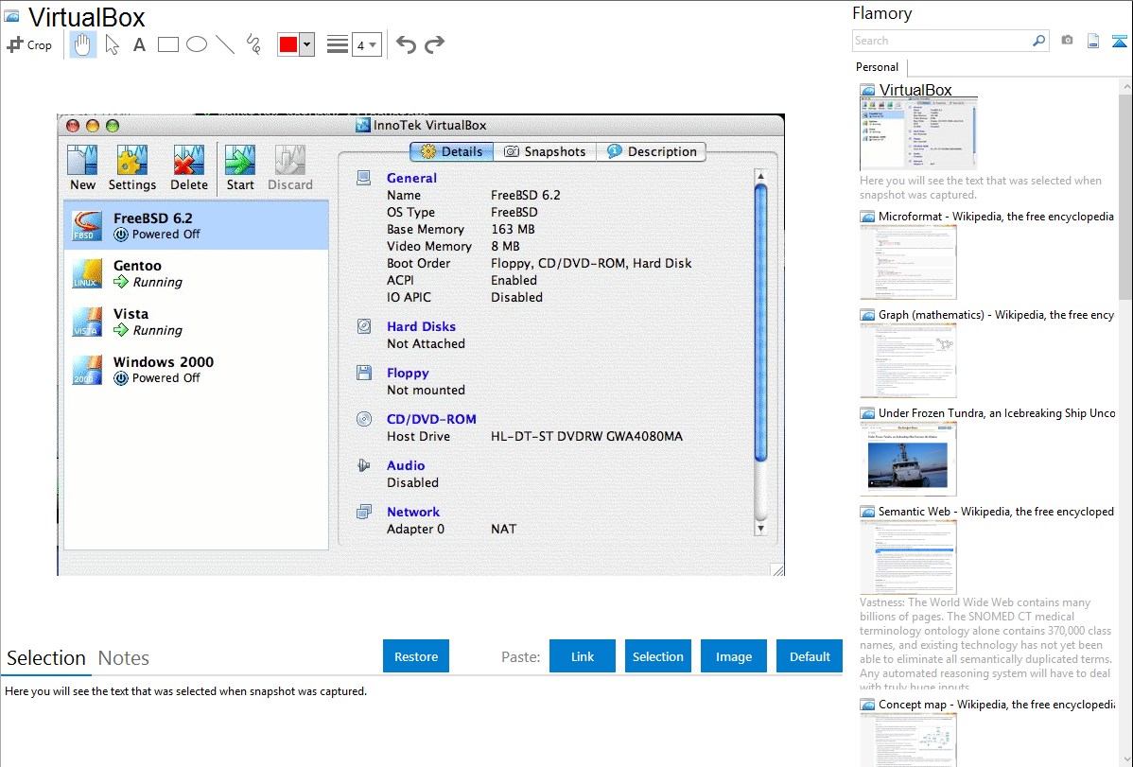
Task: Click Delete in the VirtualBox toolbar
Action: click(x=188, y=167)
